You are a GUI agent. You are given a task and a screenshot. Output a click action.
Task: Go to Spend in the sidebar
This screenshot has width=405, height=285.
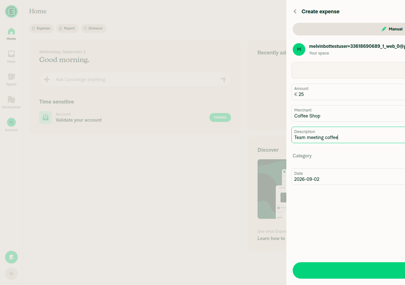pyautogui.click(x=11, y=80)
